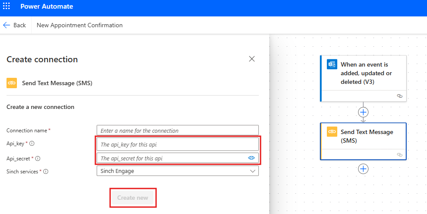This screenshot has width=427, height=214.
Task: Click the Back arrow button
Action: coord(14,25)
